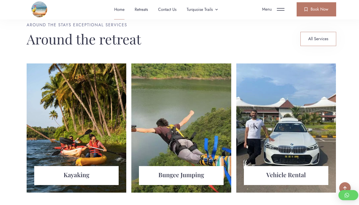Open the Bungee Jumping service title
This screenshot has height=205, width=359.
coord(181,175)
